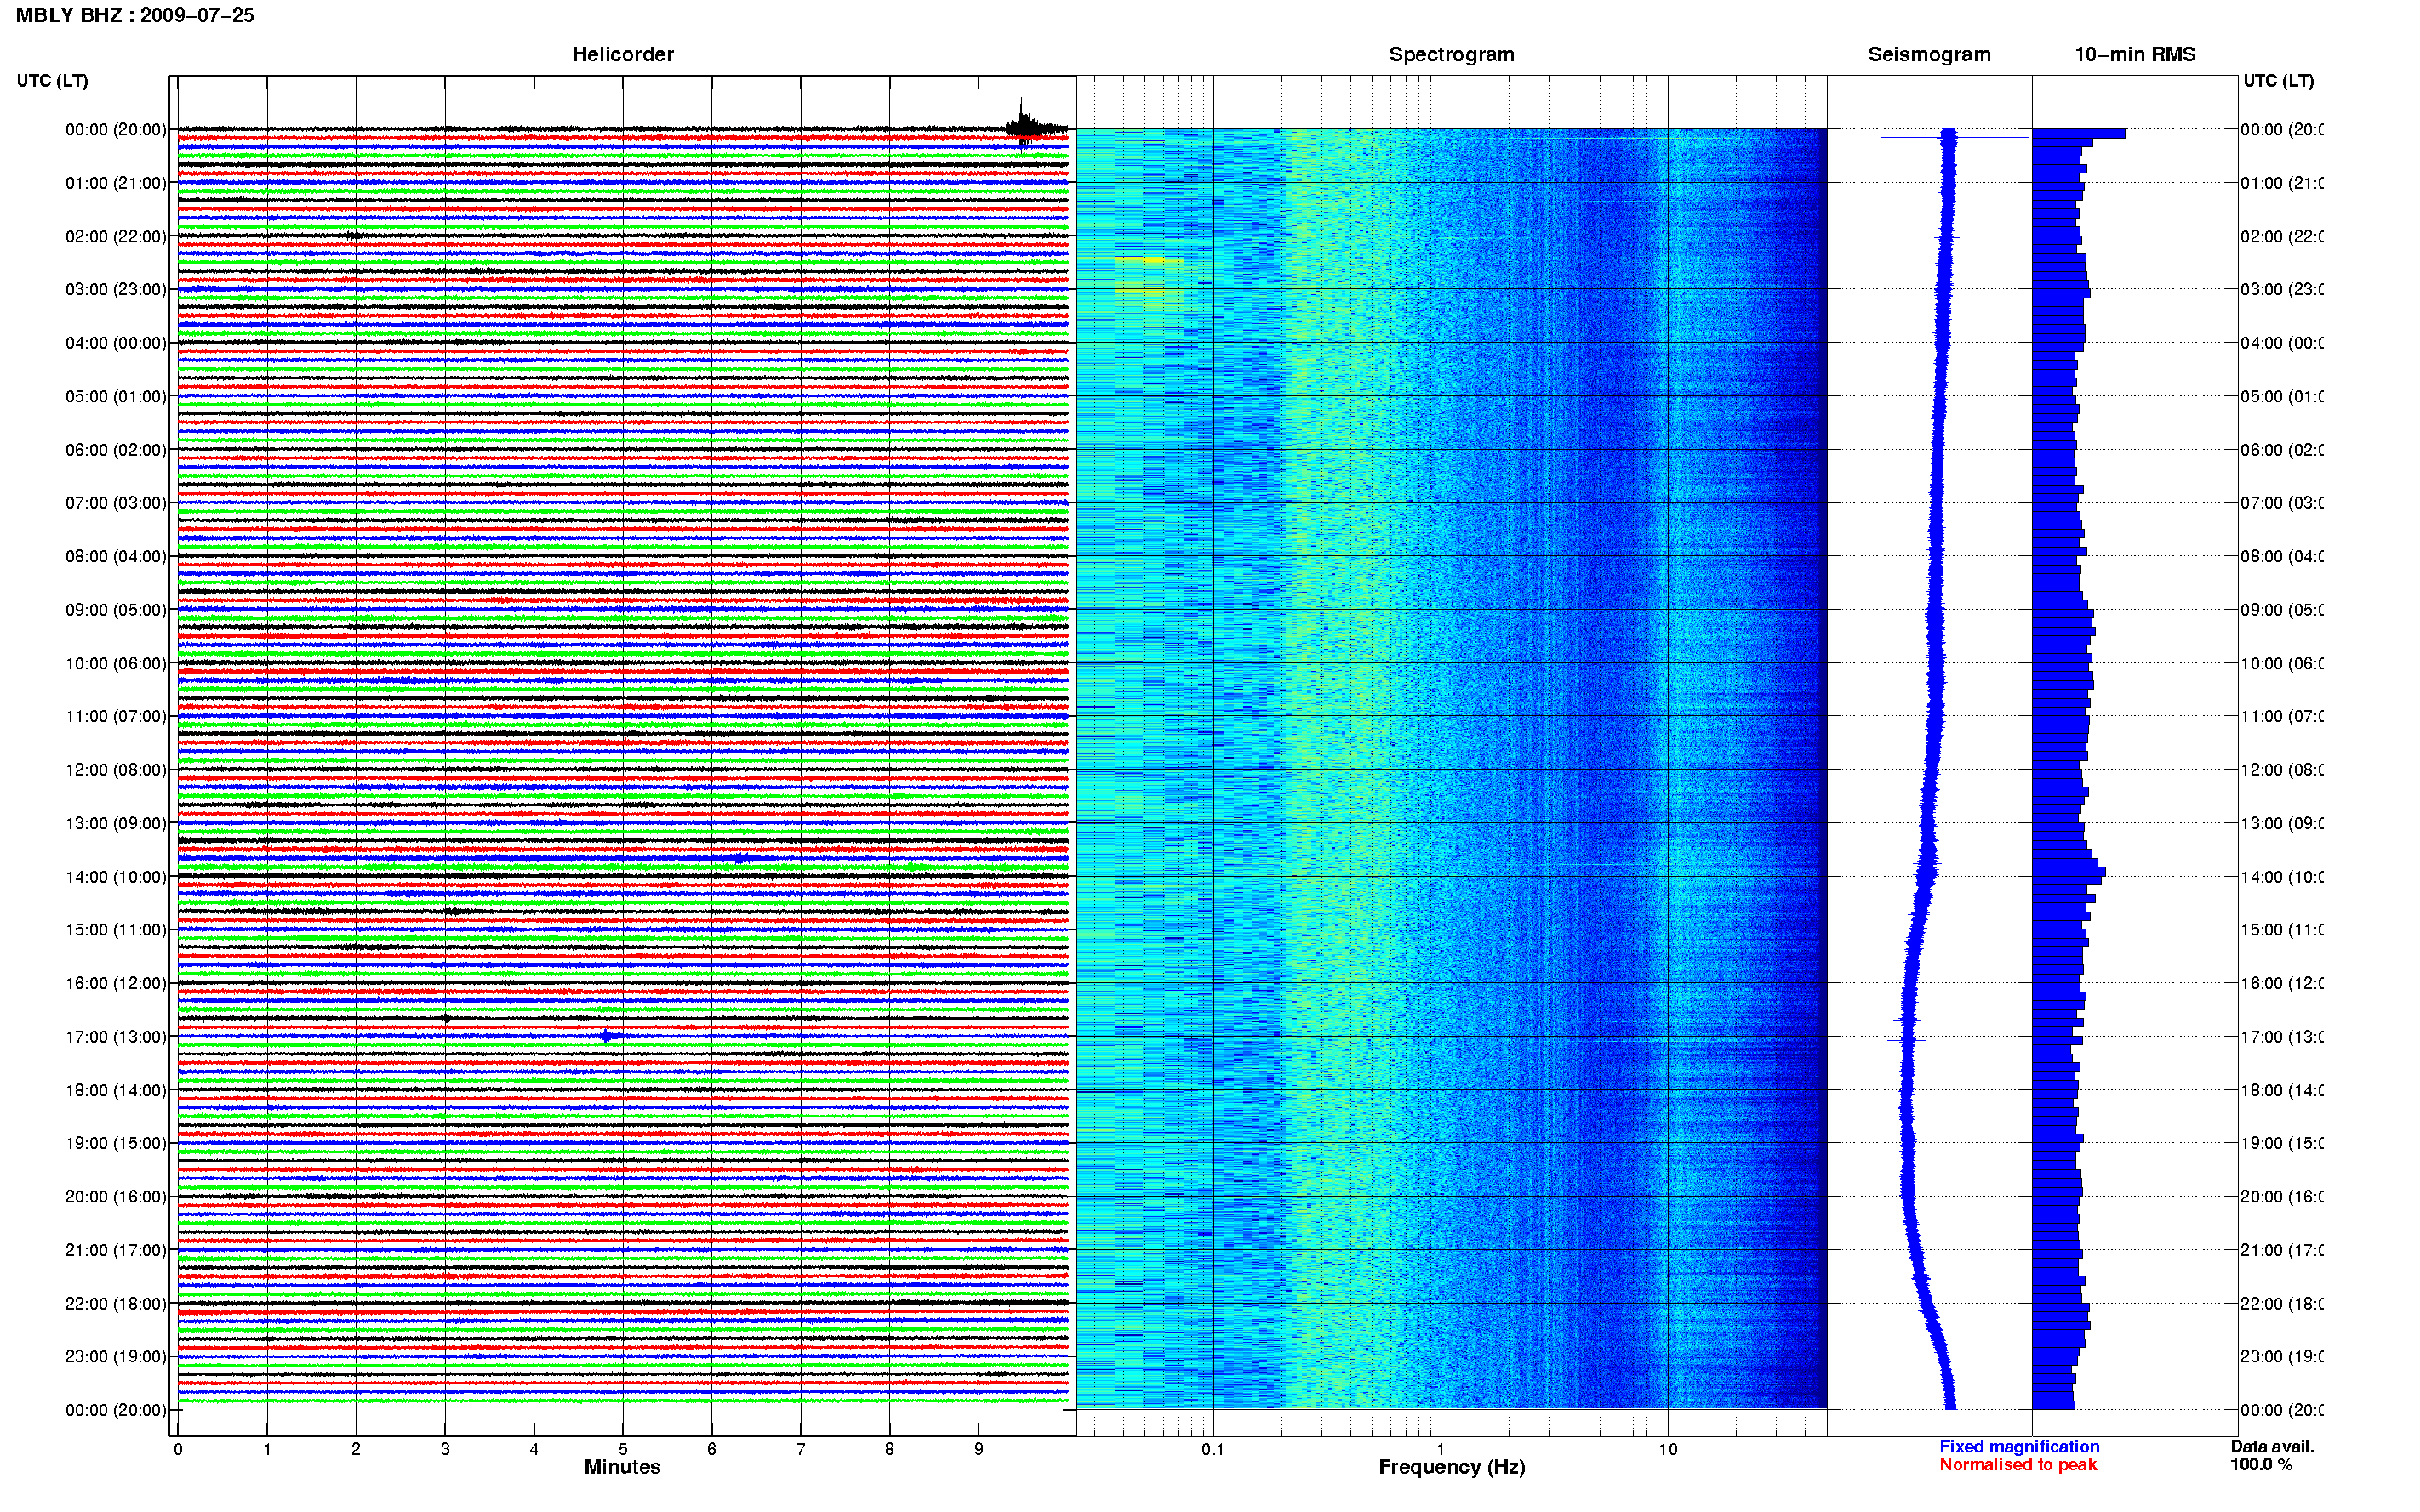Click minute tick label 0 on Helicorder axis
The image size is (2420, 1512).
coord(178,1449)
